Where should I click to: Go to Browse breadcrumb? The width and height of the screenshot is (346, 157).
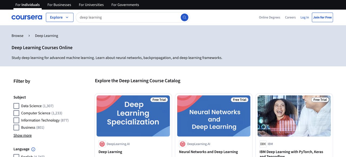point(18,36)
